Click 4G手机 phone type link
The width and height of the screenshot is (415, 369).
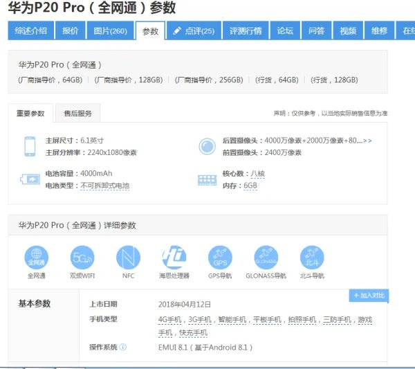tap(169, 319)
